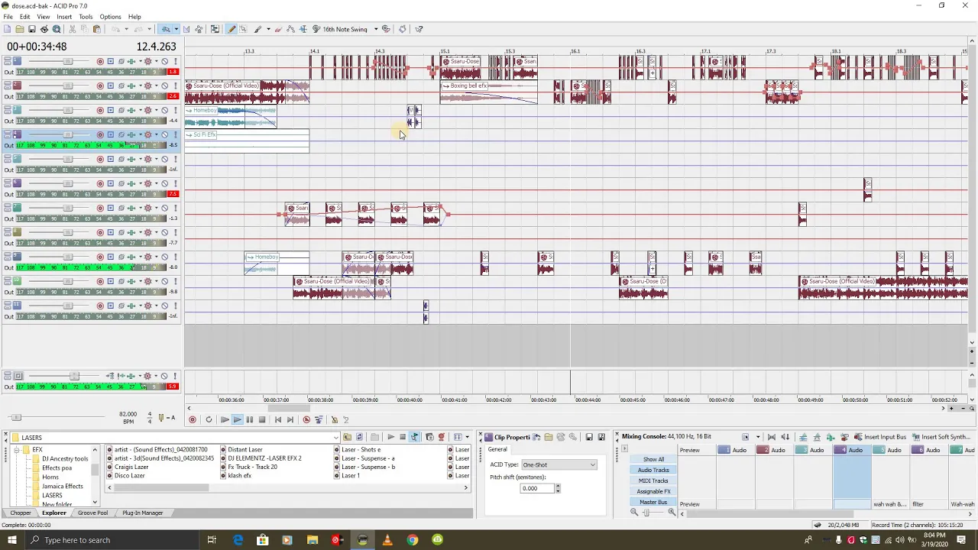Go to start of project

point(278,419)
